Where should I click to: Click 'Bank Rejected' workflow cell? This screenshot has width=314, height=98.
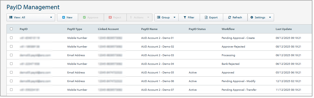click(x=231, y=64)
